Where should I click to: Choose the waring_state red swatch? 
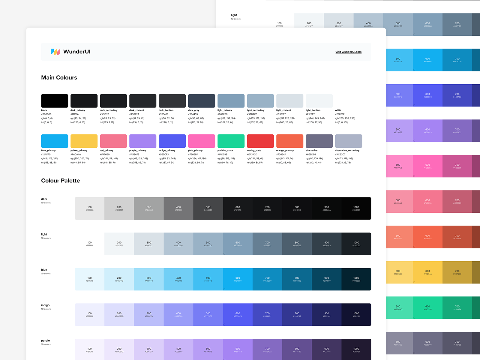pyautogui.click(x=260, y=141)
